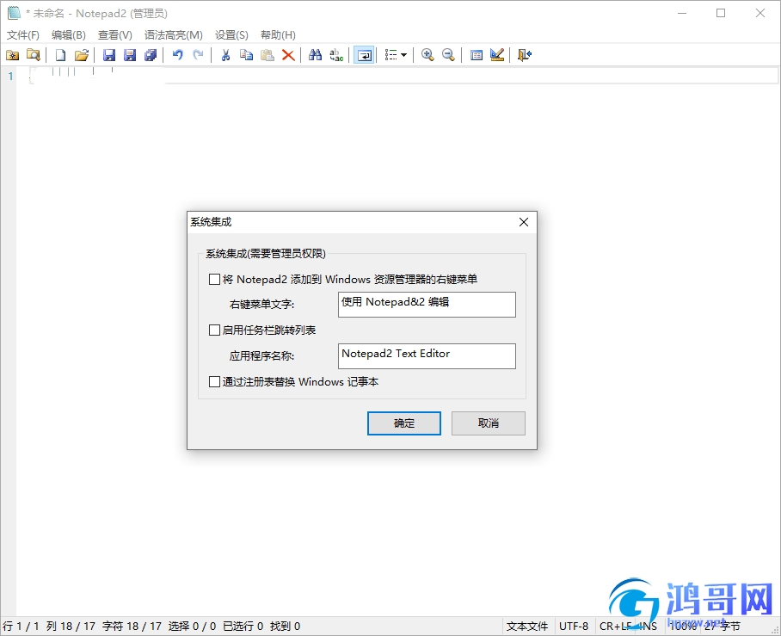Click the select syntax scheme icon
781x636 pixels.
coord(477,55)
